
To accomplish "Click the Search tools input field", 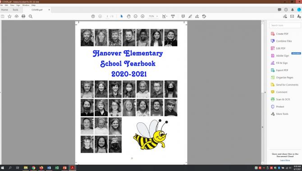I will tap(285, 25).
